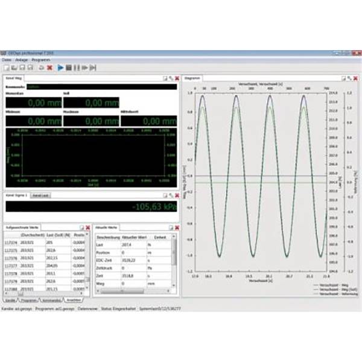Close the Kanal Weg panel
Viewport: 362px width, 362px height.
(177, 78)
